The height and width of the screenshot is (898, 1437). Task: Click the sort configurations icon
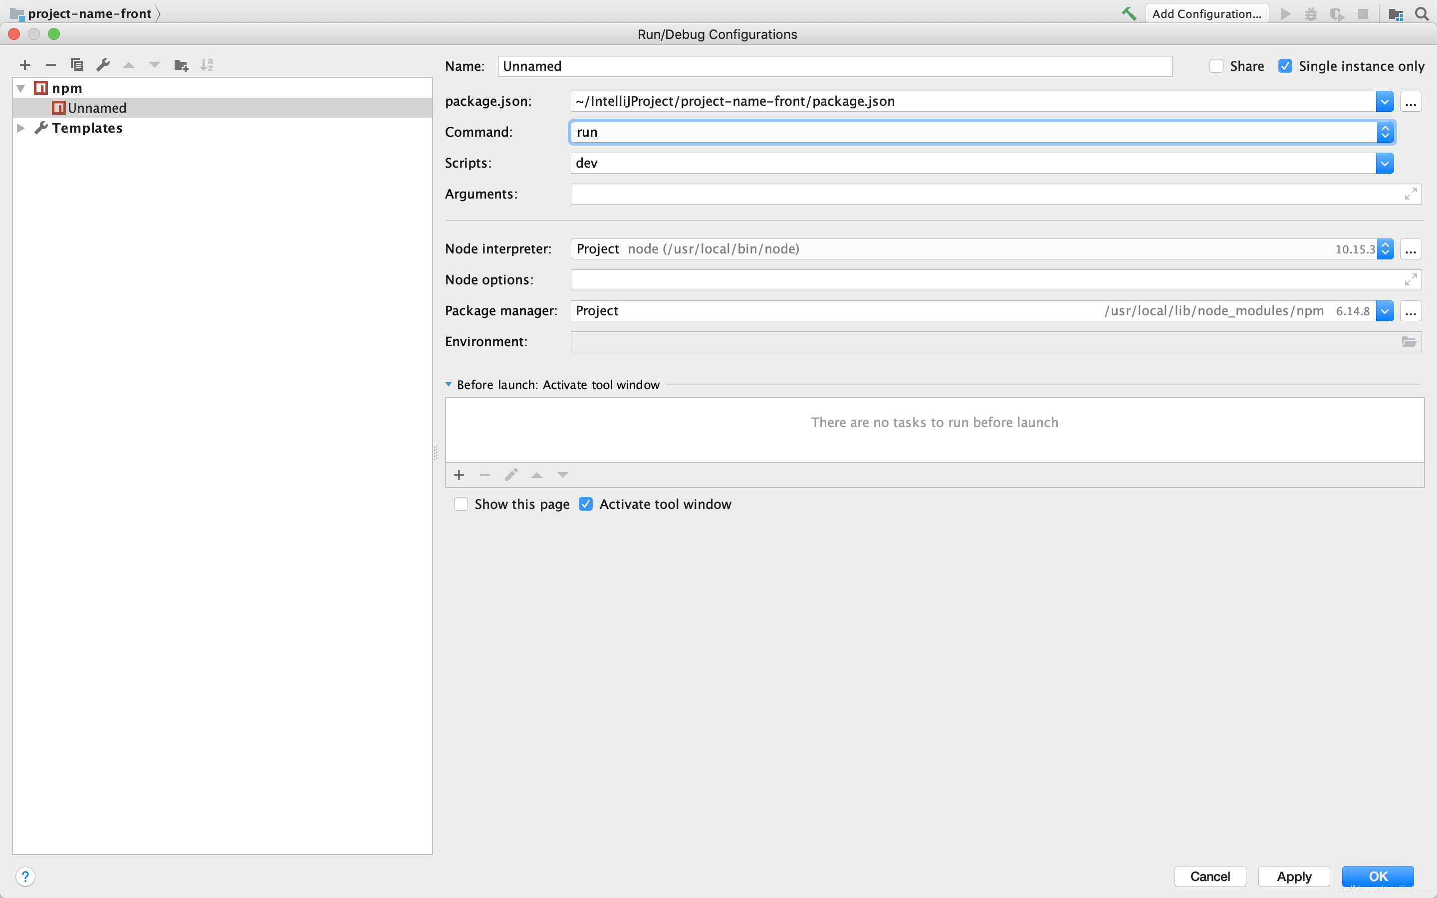coord(207,64)
